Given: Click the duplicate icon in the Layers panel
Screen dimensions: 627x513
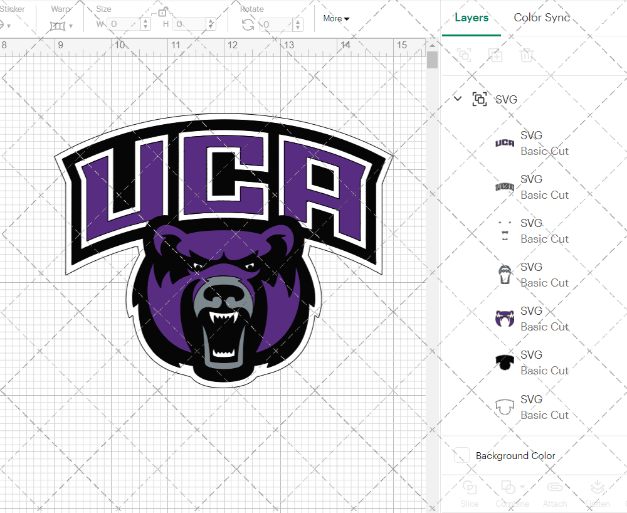Looking at the screenshot, I should (495, 55).
